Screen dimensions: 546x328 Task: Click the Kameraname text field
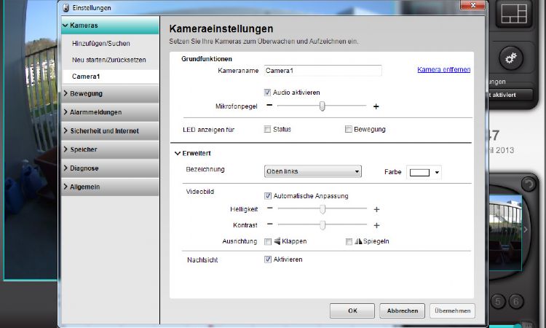point(322,71)
